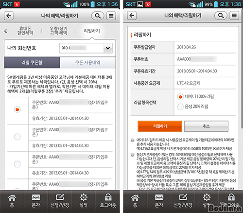Tap 로그아웃 lock icon in left bottom bar

tap(108, 201)
